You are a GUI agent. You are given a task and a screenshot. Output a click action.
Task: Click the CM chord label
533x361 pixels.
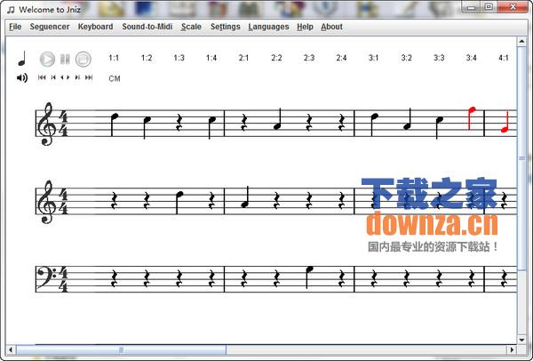115,78
